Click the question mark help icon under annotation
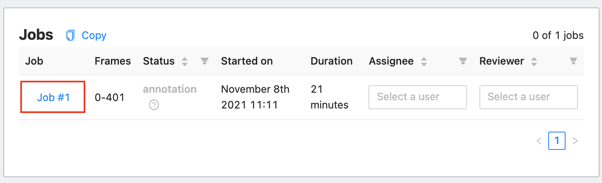Image resolution: width=602 pixels, height=183 pixels. (x=154, y=105)
